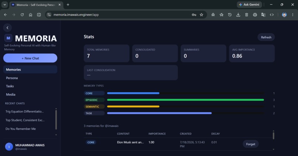Open the tab search dropdown arrow

coord(4,4)
